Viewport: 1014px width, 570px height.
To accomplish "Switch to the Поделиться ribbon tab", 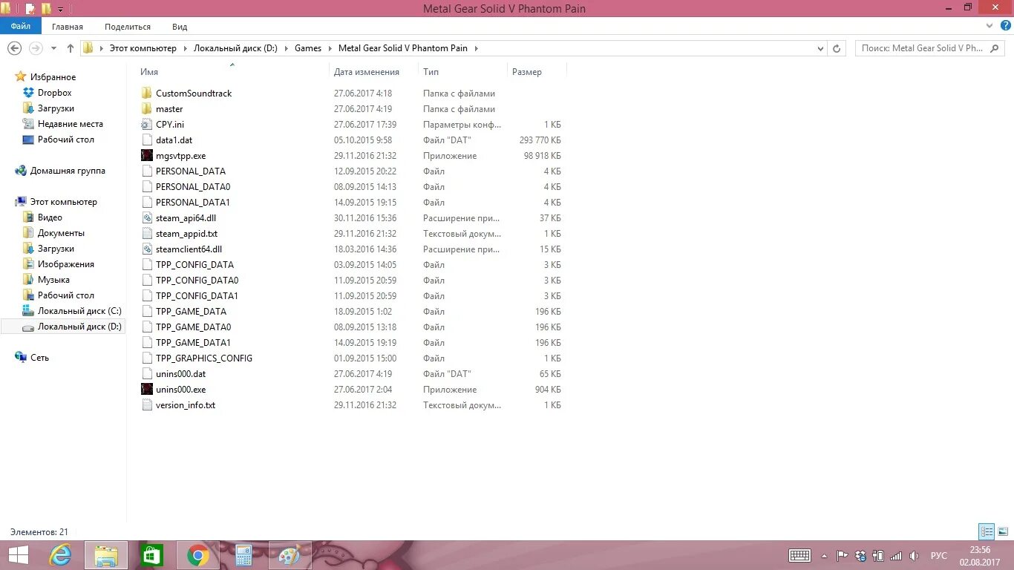I will coord(128,27).
